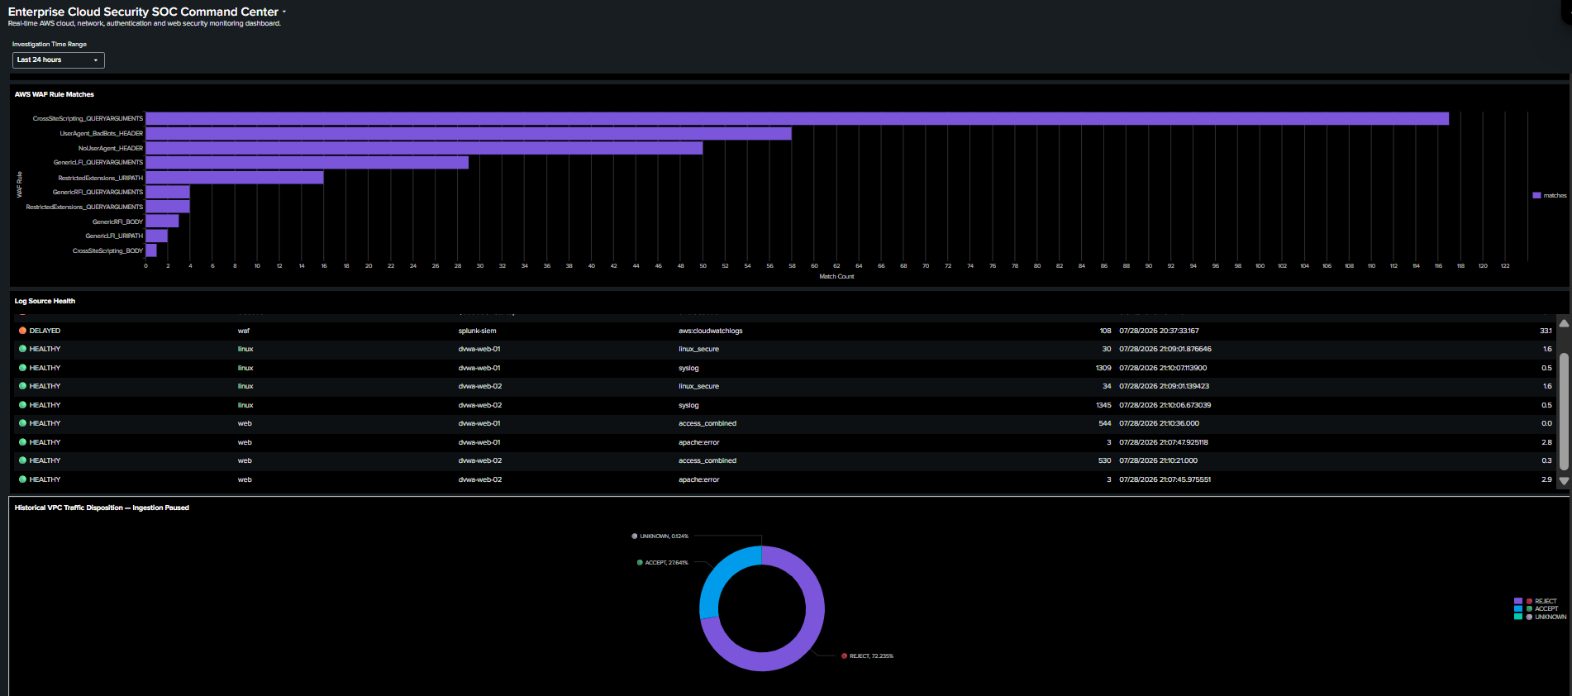Screen dimensions: 1572x696
Task: Click the CrossSiteScripting_BODY bar
Action: pos(151,250)
